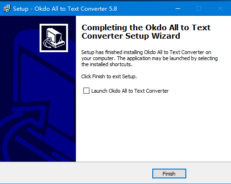
Task: Click the 'Setup has finished installing' paragraph
Action: 149,58
